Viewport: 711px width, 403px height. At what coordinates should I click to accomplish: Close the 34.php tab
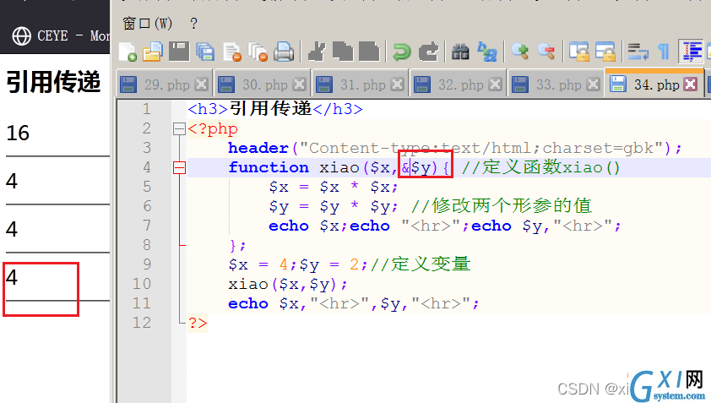click(x=691, y=84)
